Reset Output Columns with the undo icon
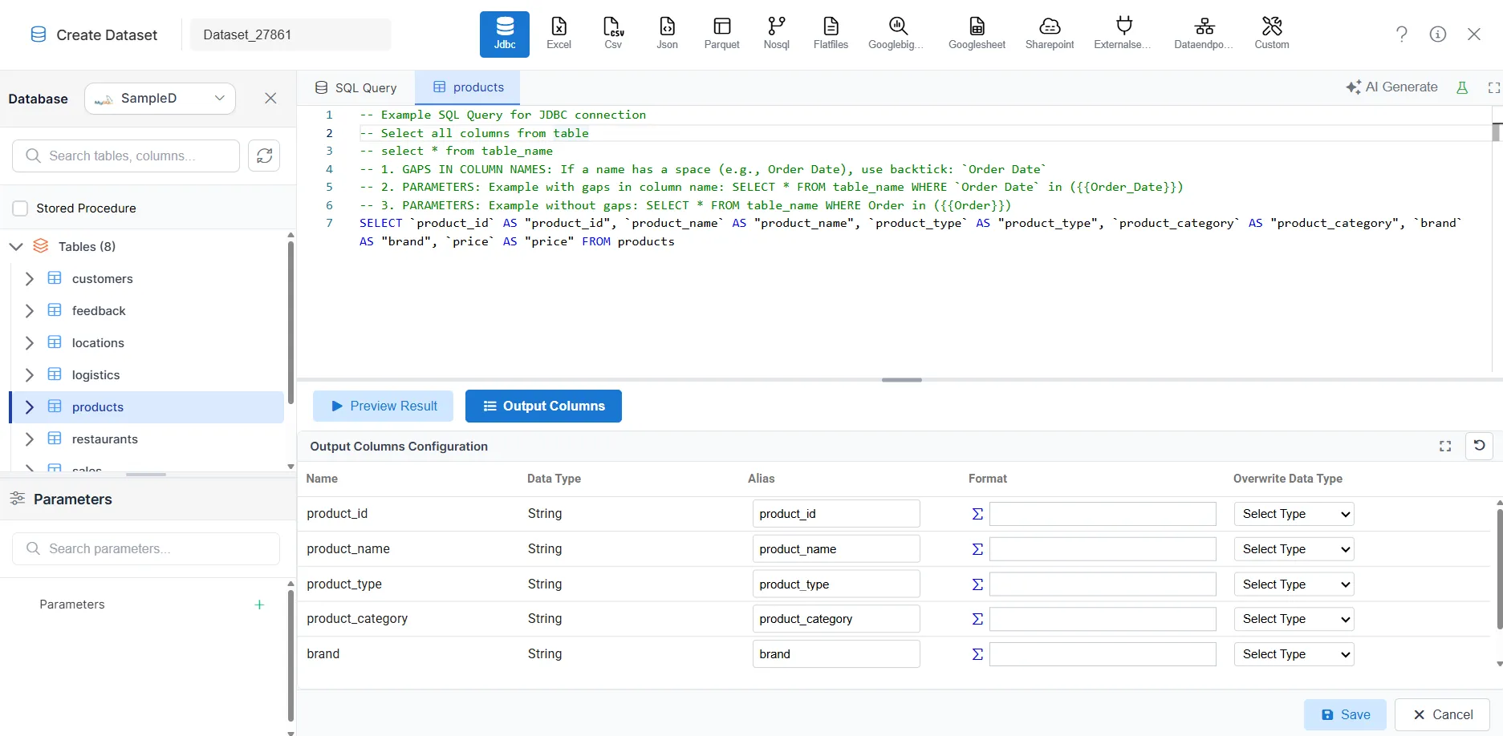This screenshot has width=1503, height=736. coord(1480,446)
